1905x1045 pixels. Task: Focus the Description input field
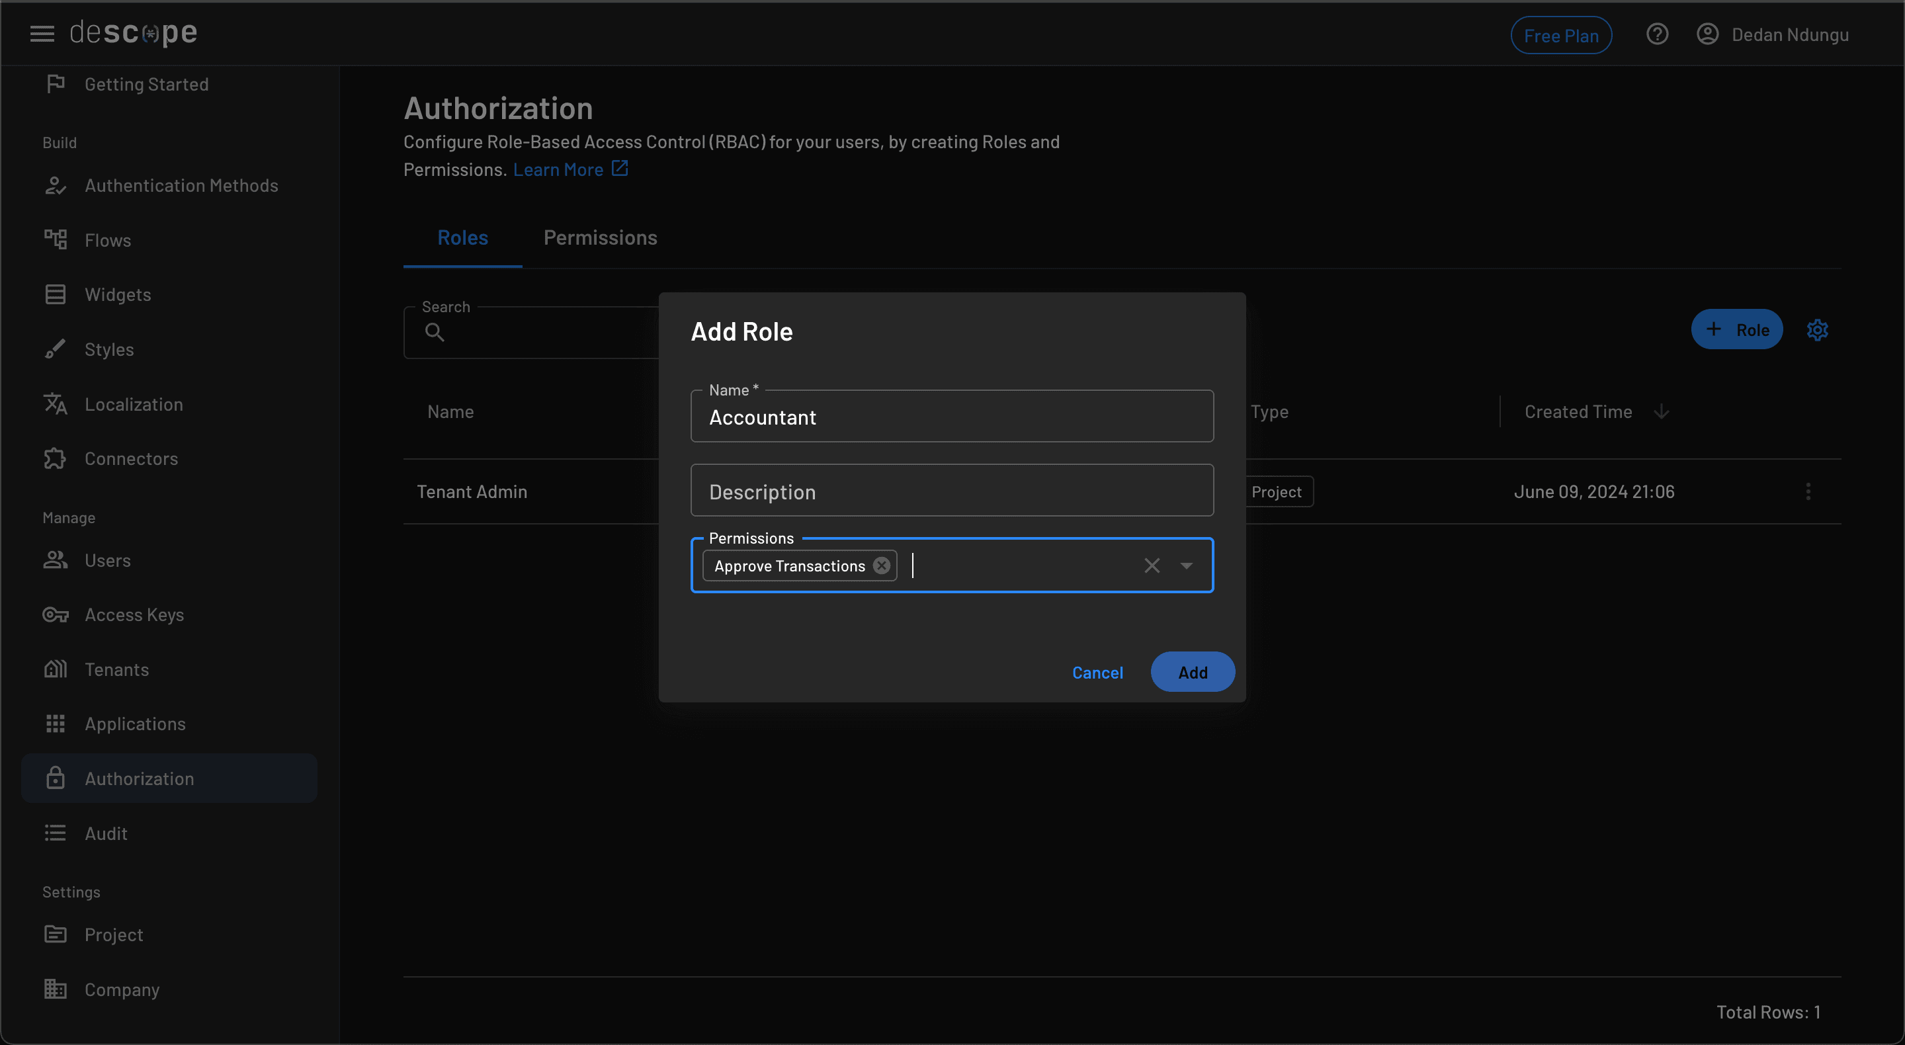pos(951,491)
